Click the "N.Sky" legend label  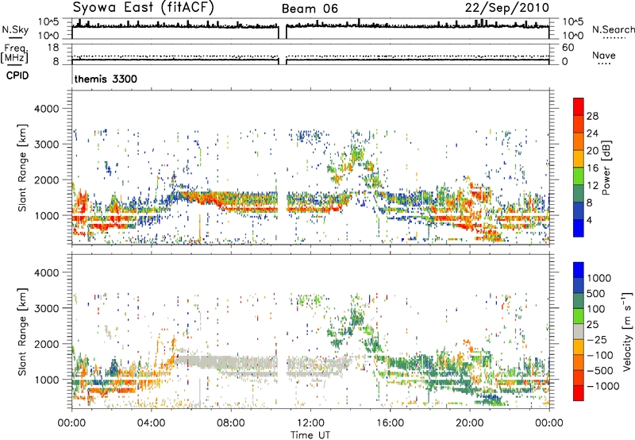(x=15, y=29)
